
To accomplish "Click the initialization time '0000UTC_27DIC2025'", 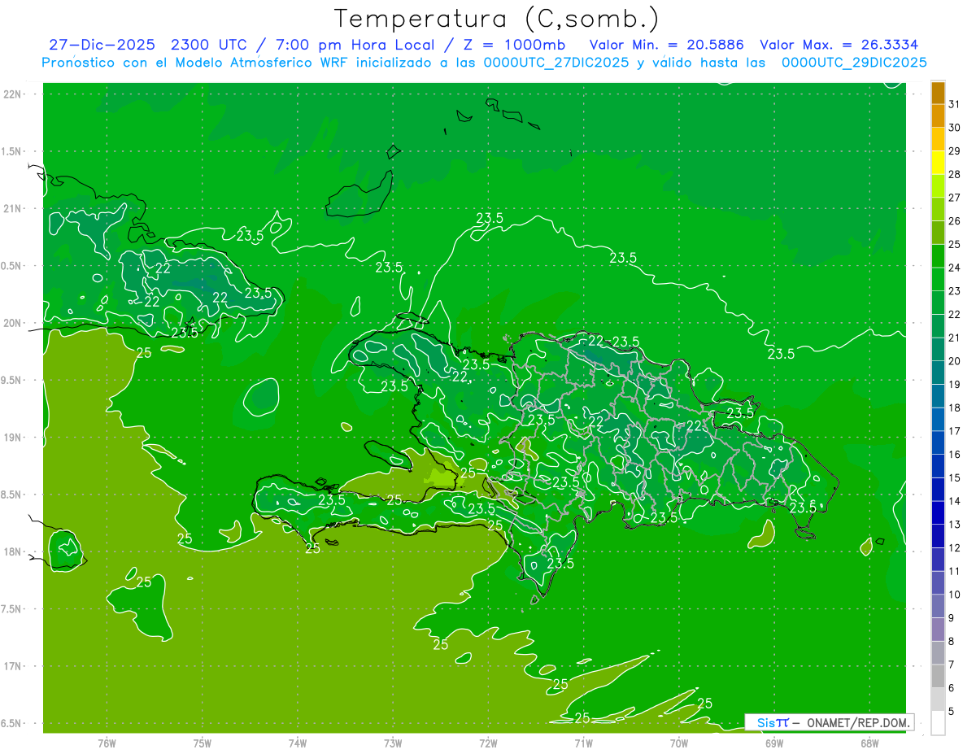I will [x=555, y=63].
